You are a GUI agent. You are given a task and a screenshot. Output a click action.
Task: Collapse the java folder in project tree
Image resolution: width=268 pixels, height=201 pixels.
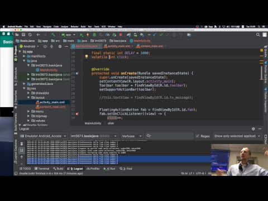[x=24, y=61]
